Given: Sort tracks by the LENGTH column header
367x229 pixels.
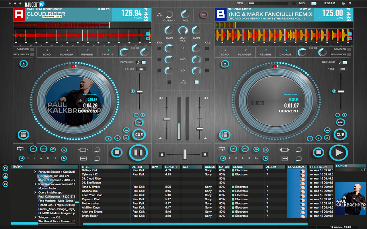Looking at the screenshot, I should pos(172,167).
